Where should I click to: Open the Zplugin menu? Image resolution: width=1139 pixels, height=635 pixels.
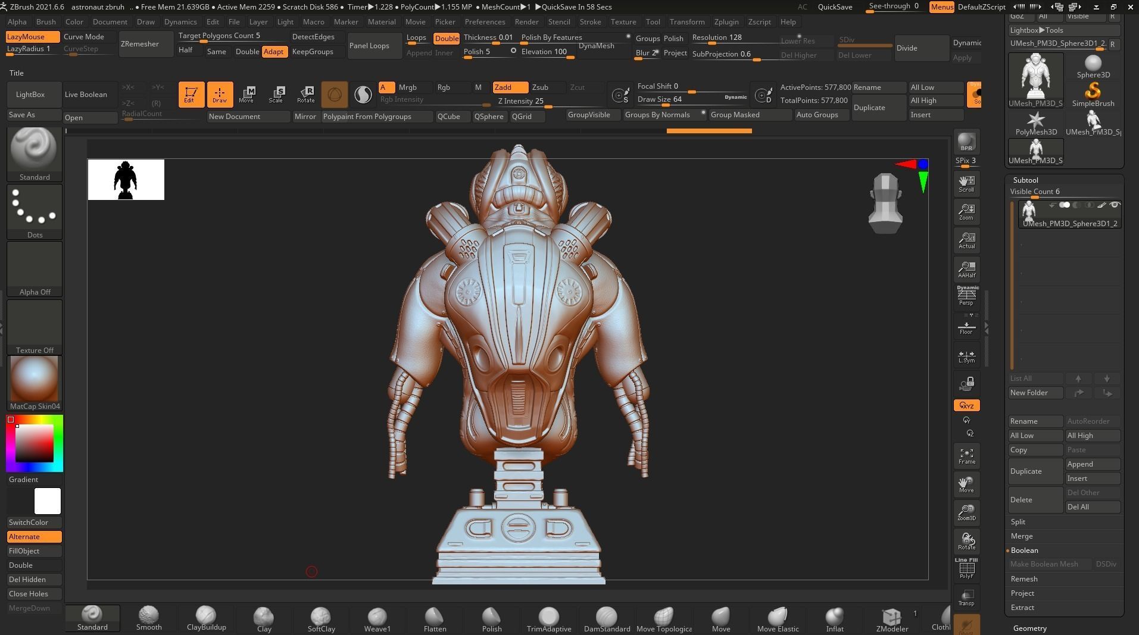point(726,22)
